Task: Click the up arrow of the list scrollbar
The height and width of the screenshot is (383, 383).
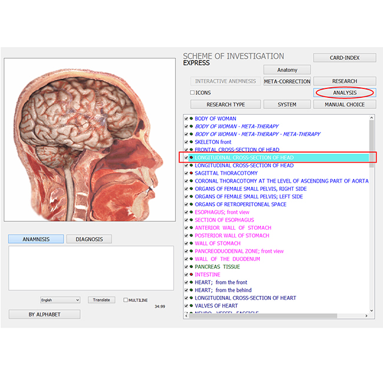Action: tap(372, 118)
